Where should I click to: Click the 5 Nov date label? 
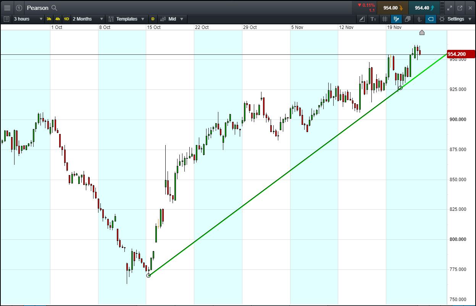[x=297, y=27]
